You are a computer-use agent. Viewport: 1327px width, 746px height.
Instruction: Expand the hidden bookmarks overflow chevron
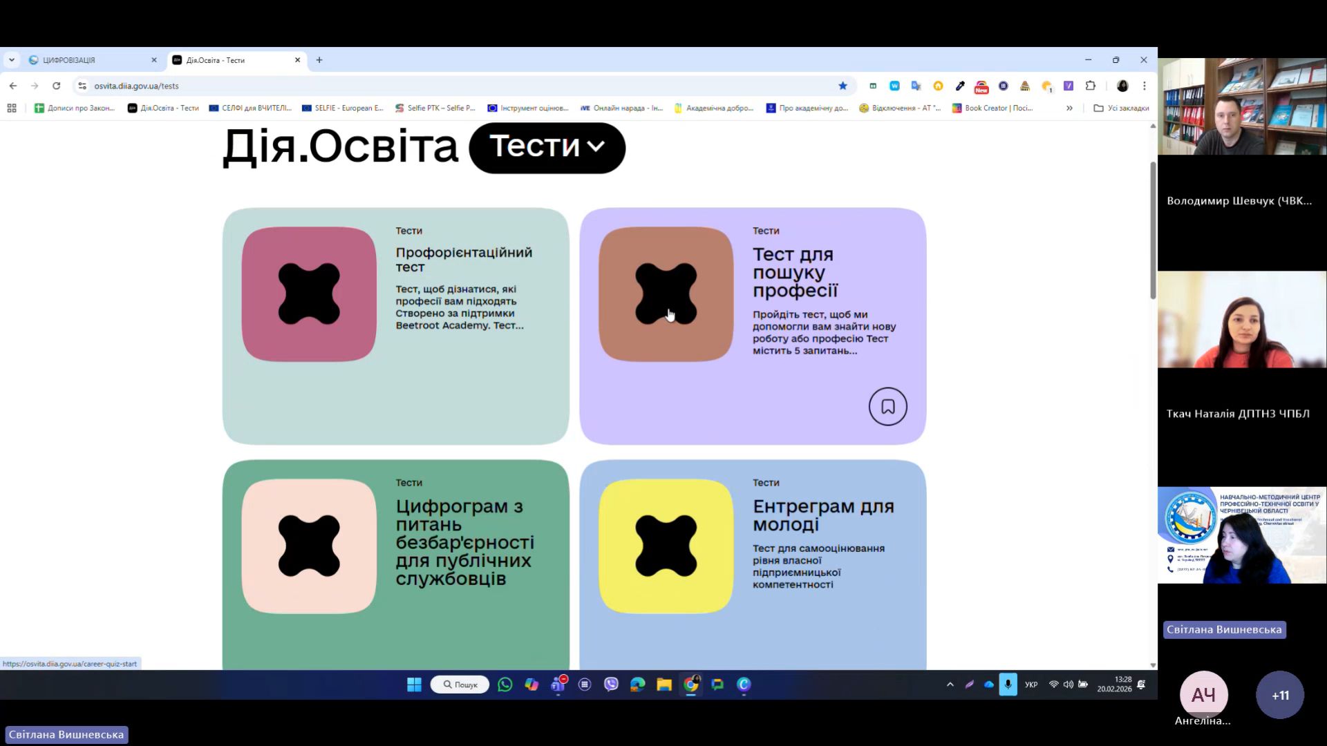coord(1069,108)
